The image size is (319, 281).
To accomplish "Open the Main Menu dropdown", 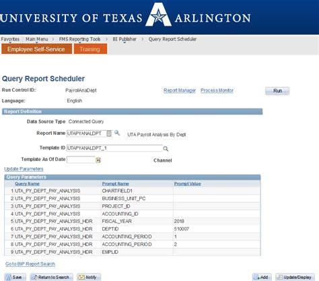I will point(37,39).
